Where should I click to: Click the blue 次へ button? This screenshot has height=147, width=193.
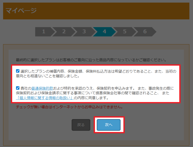108,125
